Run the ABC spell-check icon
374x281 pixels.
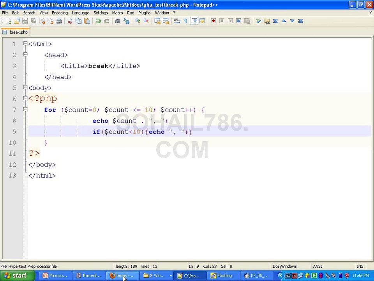pyautogui.click(x=258, y=21)
